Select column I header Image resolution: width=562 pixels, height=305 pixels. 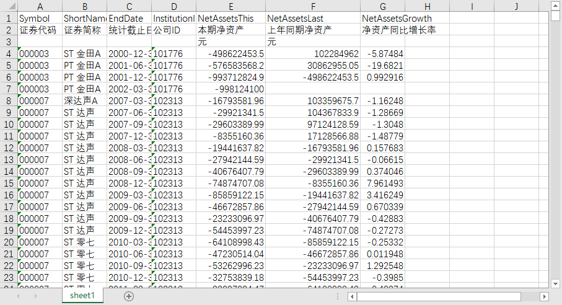coord(472,6)
